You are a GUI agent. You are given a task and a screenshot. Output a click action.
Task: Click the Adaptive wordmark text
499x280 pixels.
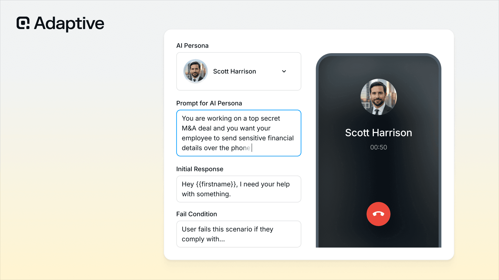(69, 24)
